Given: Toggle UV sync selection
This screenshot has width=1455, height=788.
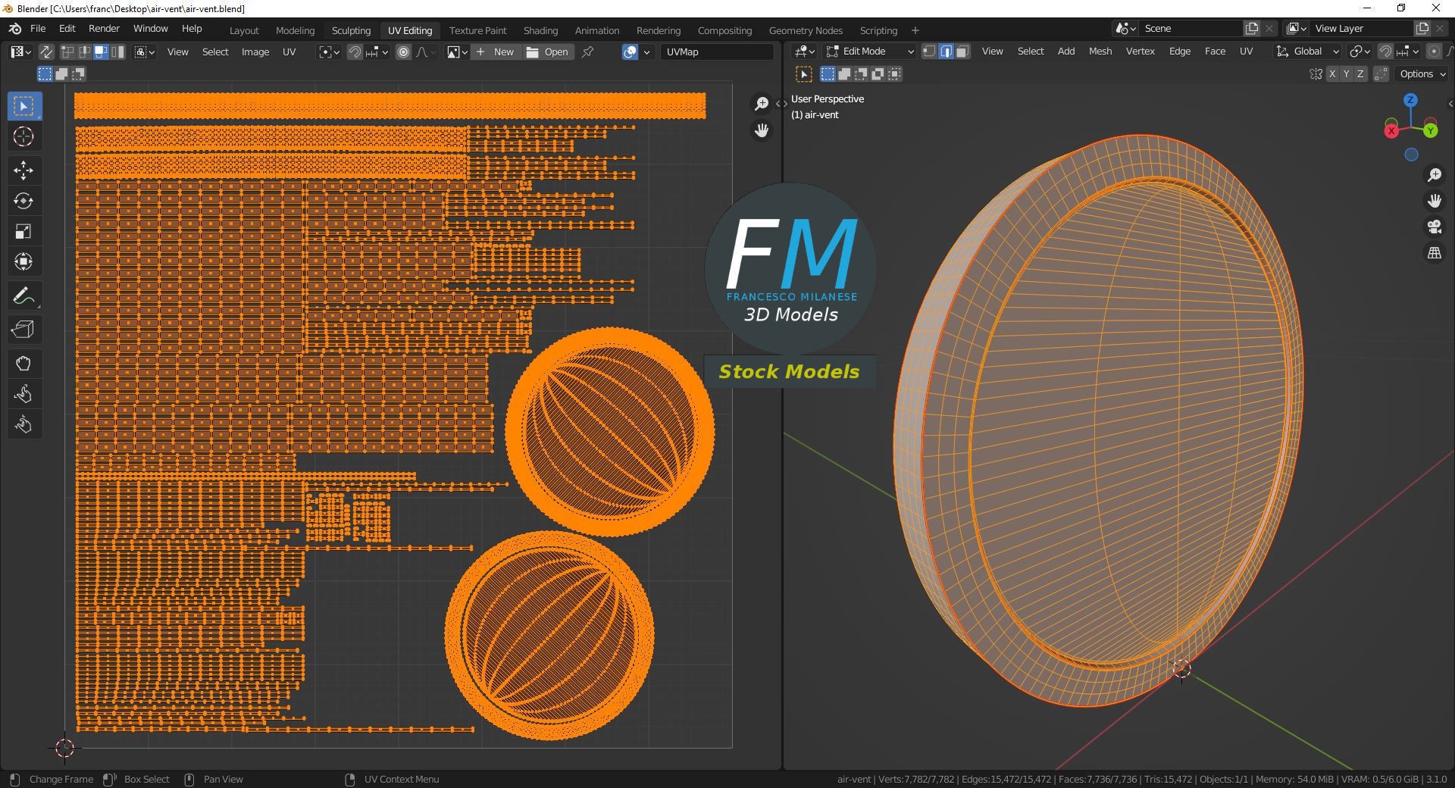Looking at the screenshot, I should click(x=46, y=52).
